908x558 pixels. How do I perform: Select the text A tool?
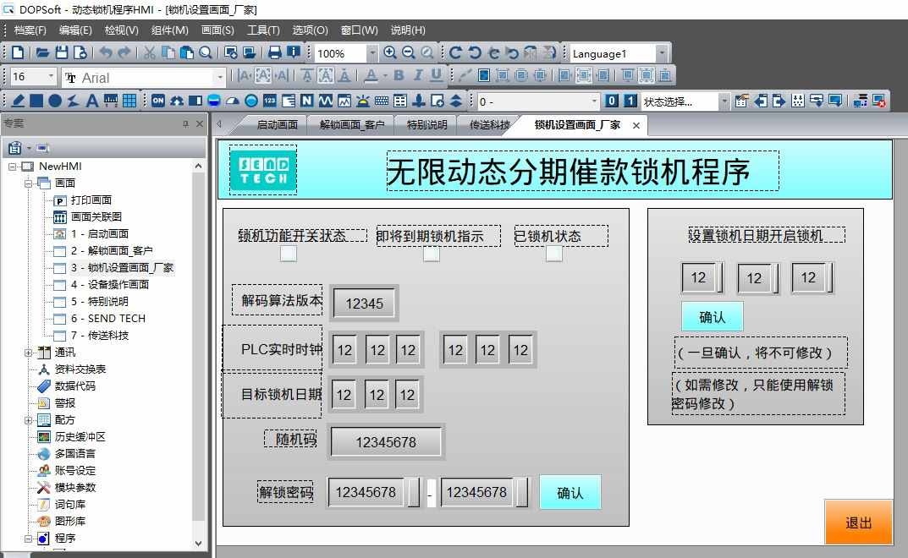[x=91, y=101]
